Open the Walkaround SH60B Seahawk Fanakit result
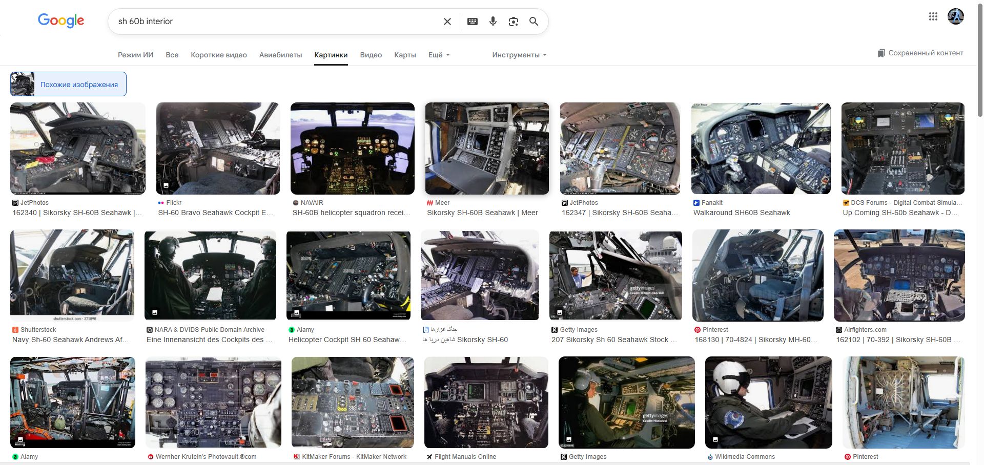The height and width of the screenshot is (465, 984). tap(741, 213)
